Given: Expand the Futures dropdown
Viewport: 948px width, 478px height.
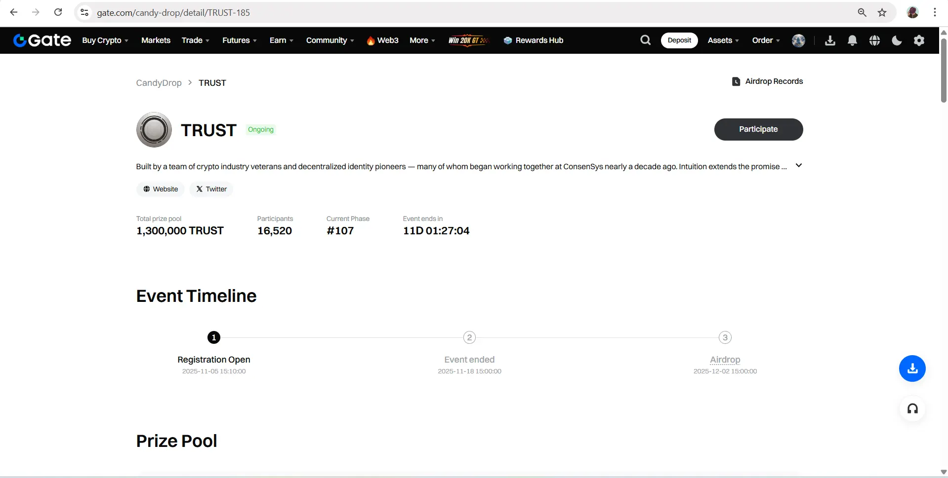Looking at the screenshot, I should coord(240,40).
